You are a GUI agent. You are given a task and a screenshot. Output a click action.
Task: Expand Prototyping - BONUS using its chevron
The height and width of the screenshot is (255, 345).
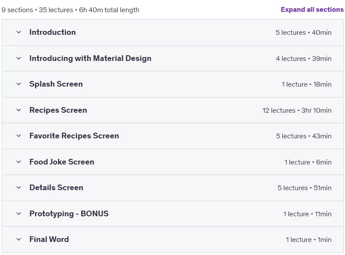coord(19,214)
